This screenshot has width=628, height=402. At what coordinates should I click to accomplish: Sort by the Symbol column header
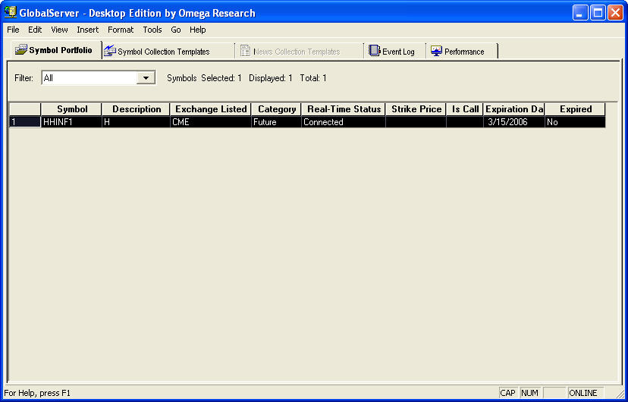click(x=72, y=109)
